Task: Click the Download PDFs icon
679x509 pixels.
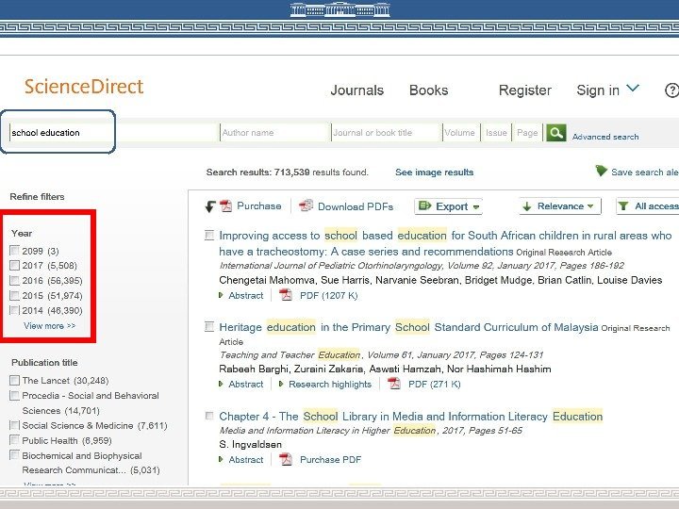Action: (306, 205)
